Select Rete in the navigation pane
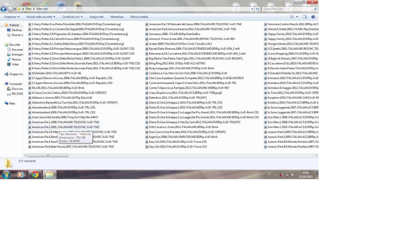The width and height of the screenshot is (420, 236). (12, 104)
